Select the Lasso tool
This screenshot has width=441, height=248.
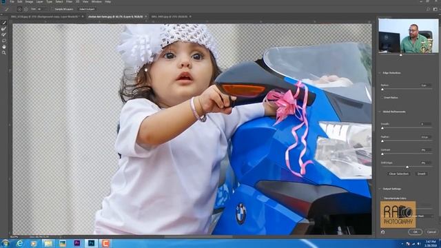(4, 41)
